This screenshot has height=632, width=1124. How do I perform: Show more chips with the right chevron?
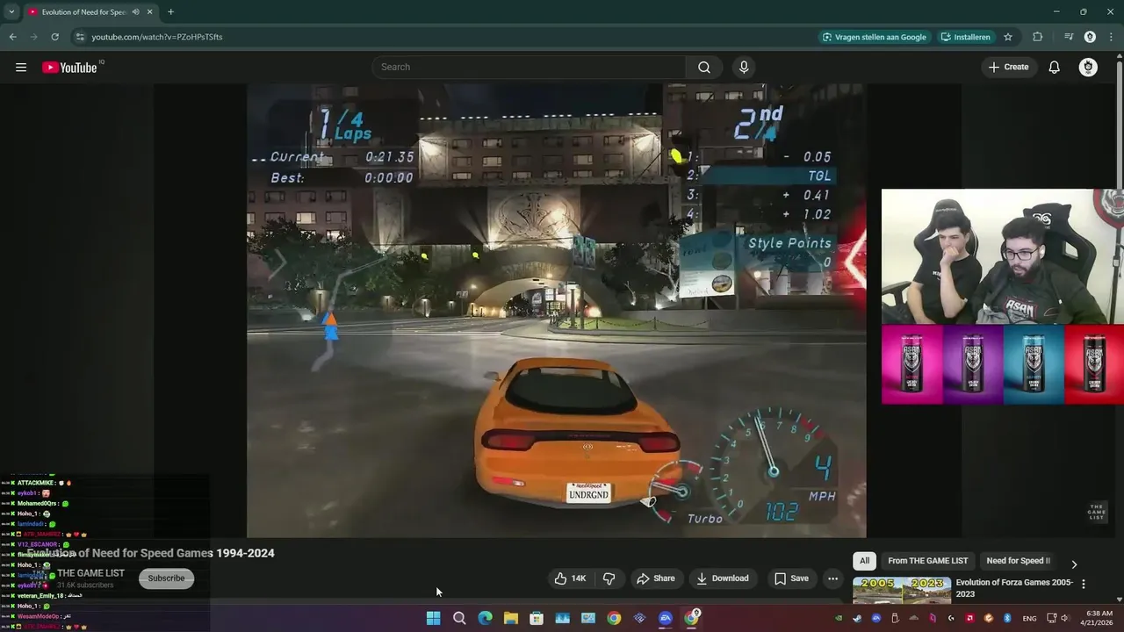(1074, 564)
